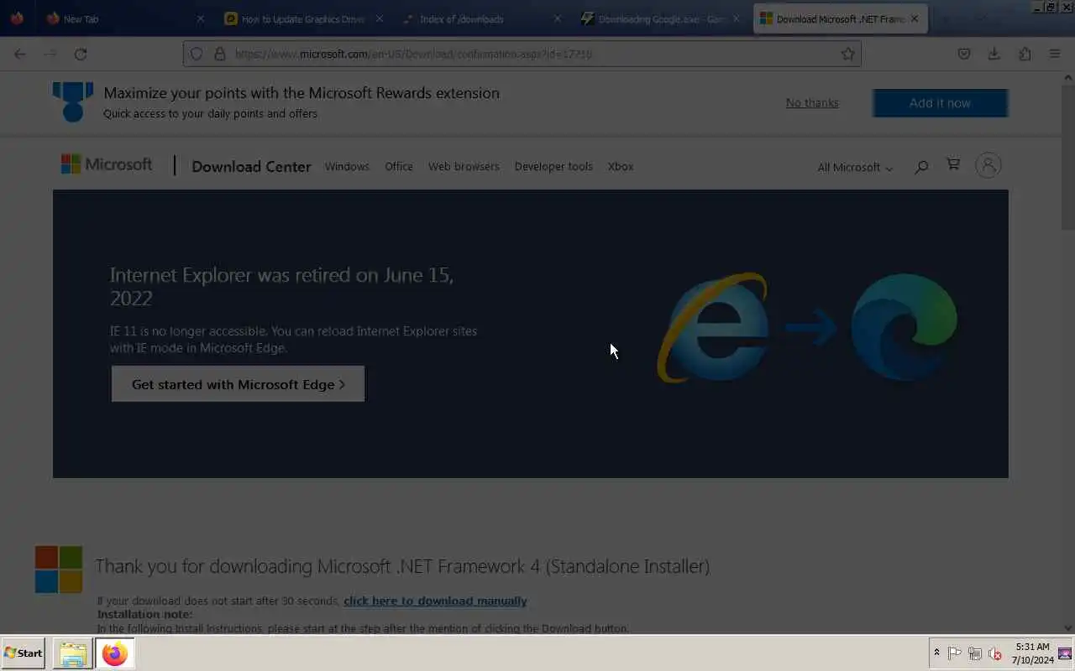Open the shopping cart icon
The width and height of the screenshot is (1075, 671).
pos(952,164)
